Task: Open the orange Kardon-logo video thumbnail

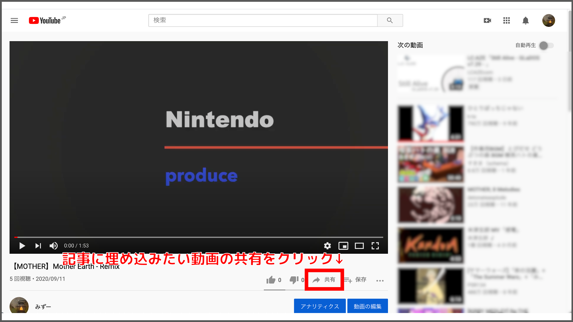Action: pos(431,245)
